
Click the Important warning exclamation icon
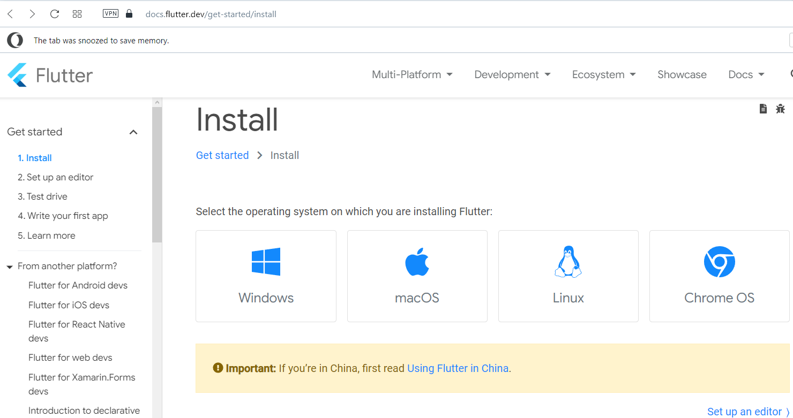218,368
